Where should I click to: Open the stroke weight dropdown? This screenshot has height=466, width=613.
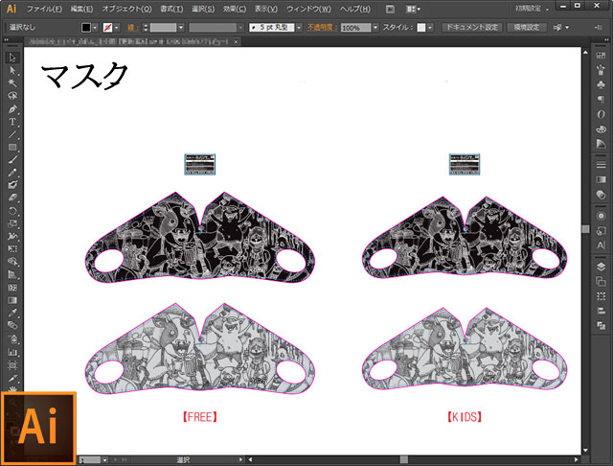(x=181, y=28)
